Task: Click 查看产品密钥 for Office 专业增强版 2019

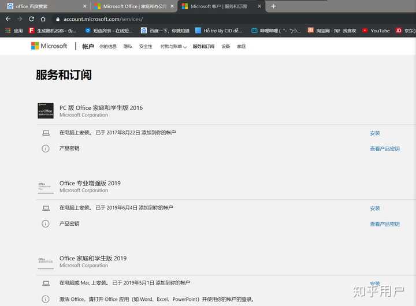Action: tap(385, 224)
